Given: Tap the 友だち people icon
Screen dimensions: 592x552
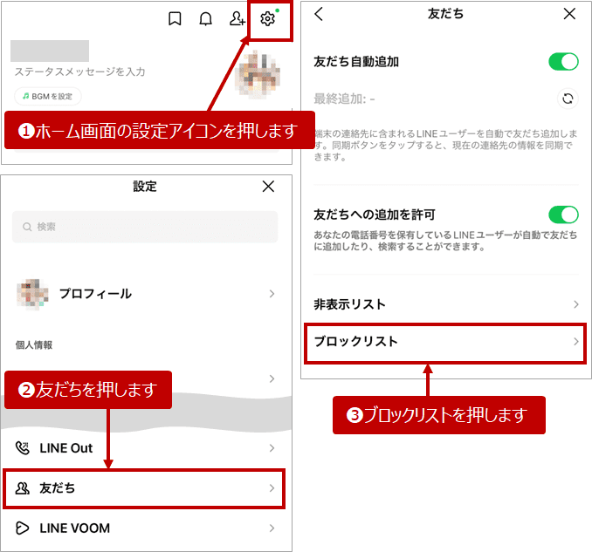Looking at the screenshot, I should (x=23, y=488).
